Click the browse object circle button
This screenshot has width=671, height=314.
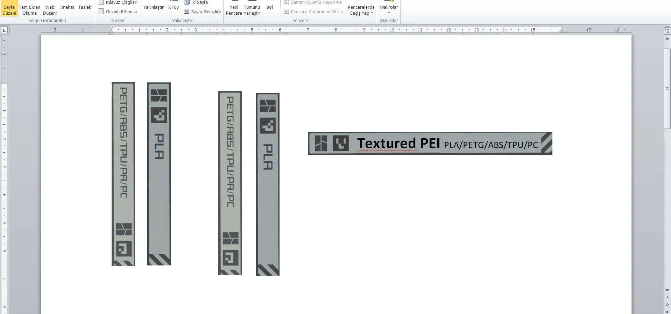tap(667, 305)
